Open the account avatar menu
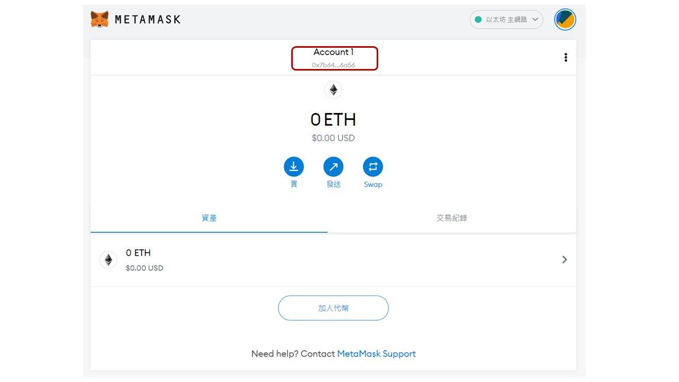The height and width of the screenshot is (382, 679). [x=565, y=20]
